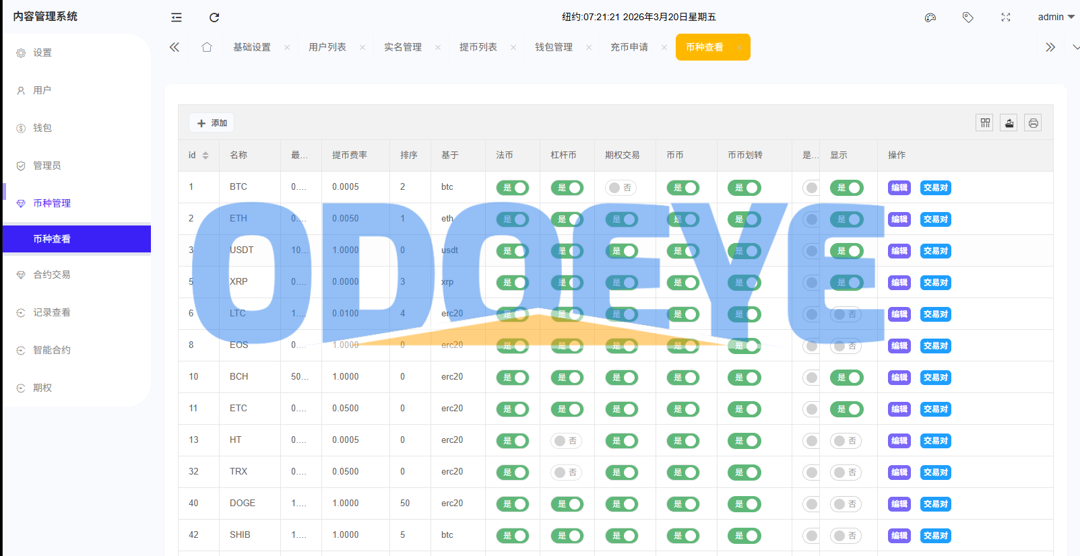Click the 内容管理系统 title logo

coord(45,16)
